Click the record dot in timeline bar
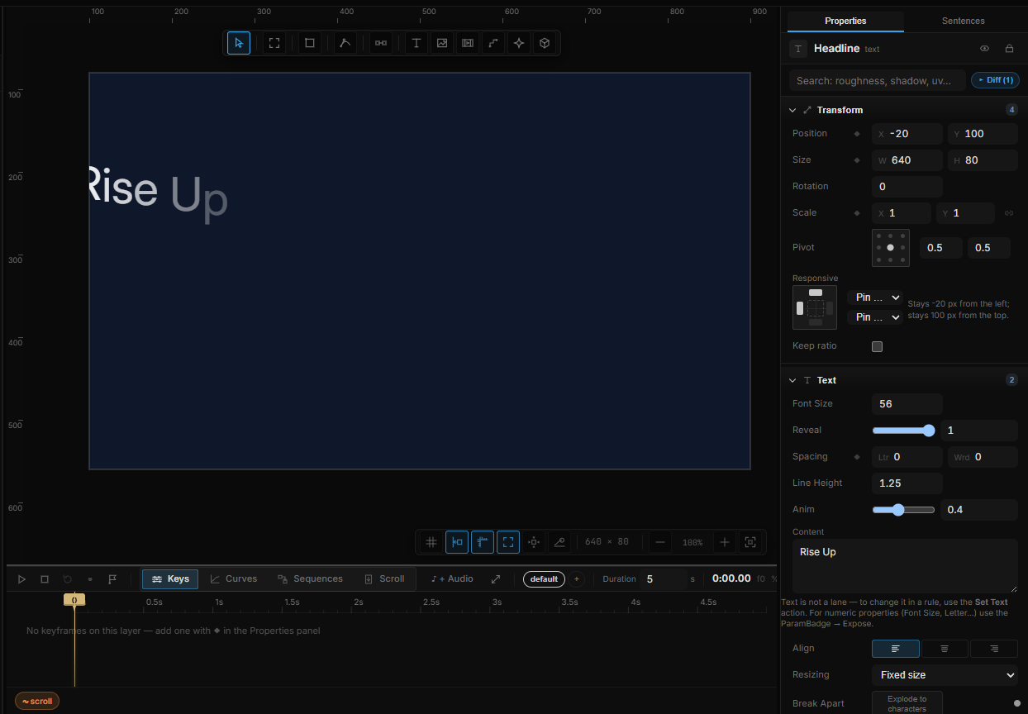The height and width of the screenshot is (714, 1028). coord(90,579)
